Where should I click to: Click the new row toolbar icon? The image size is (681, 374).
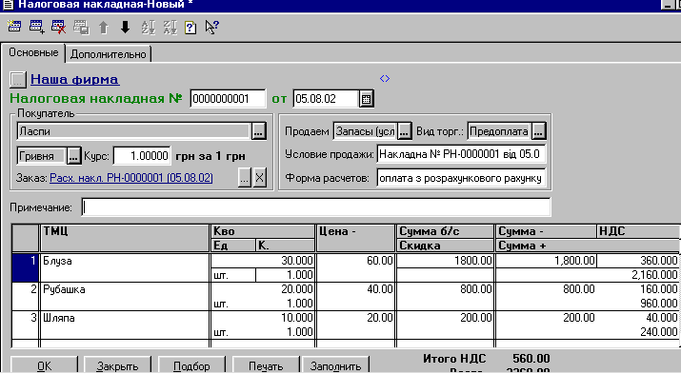(14, 27)
